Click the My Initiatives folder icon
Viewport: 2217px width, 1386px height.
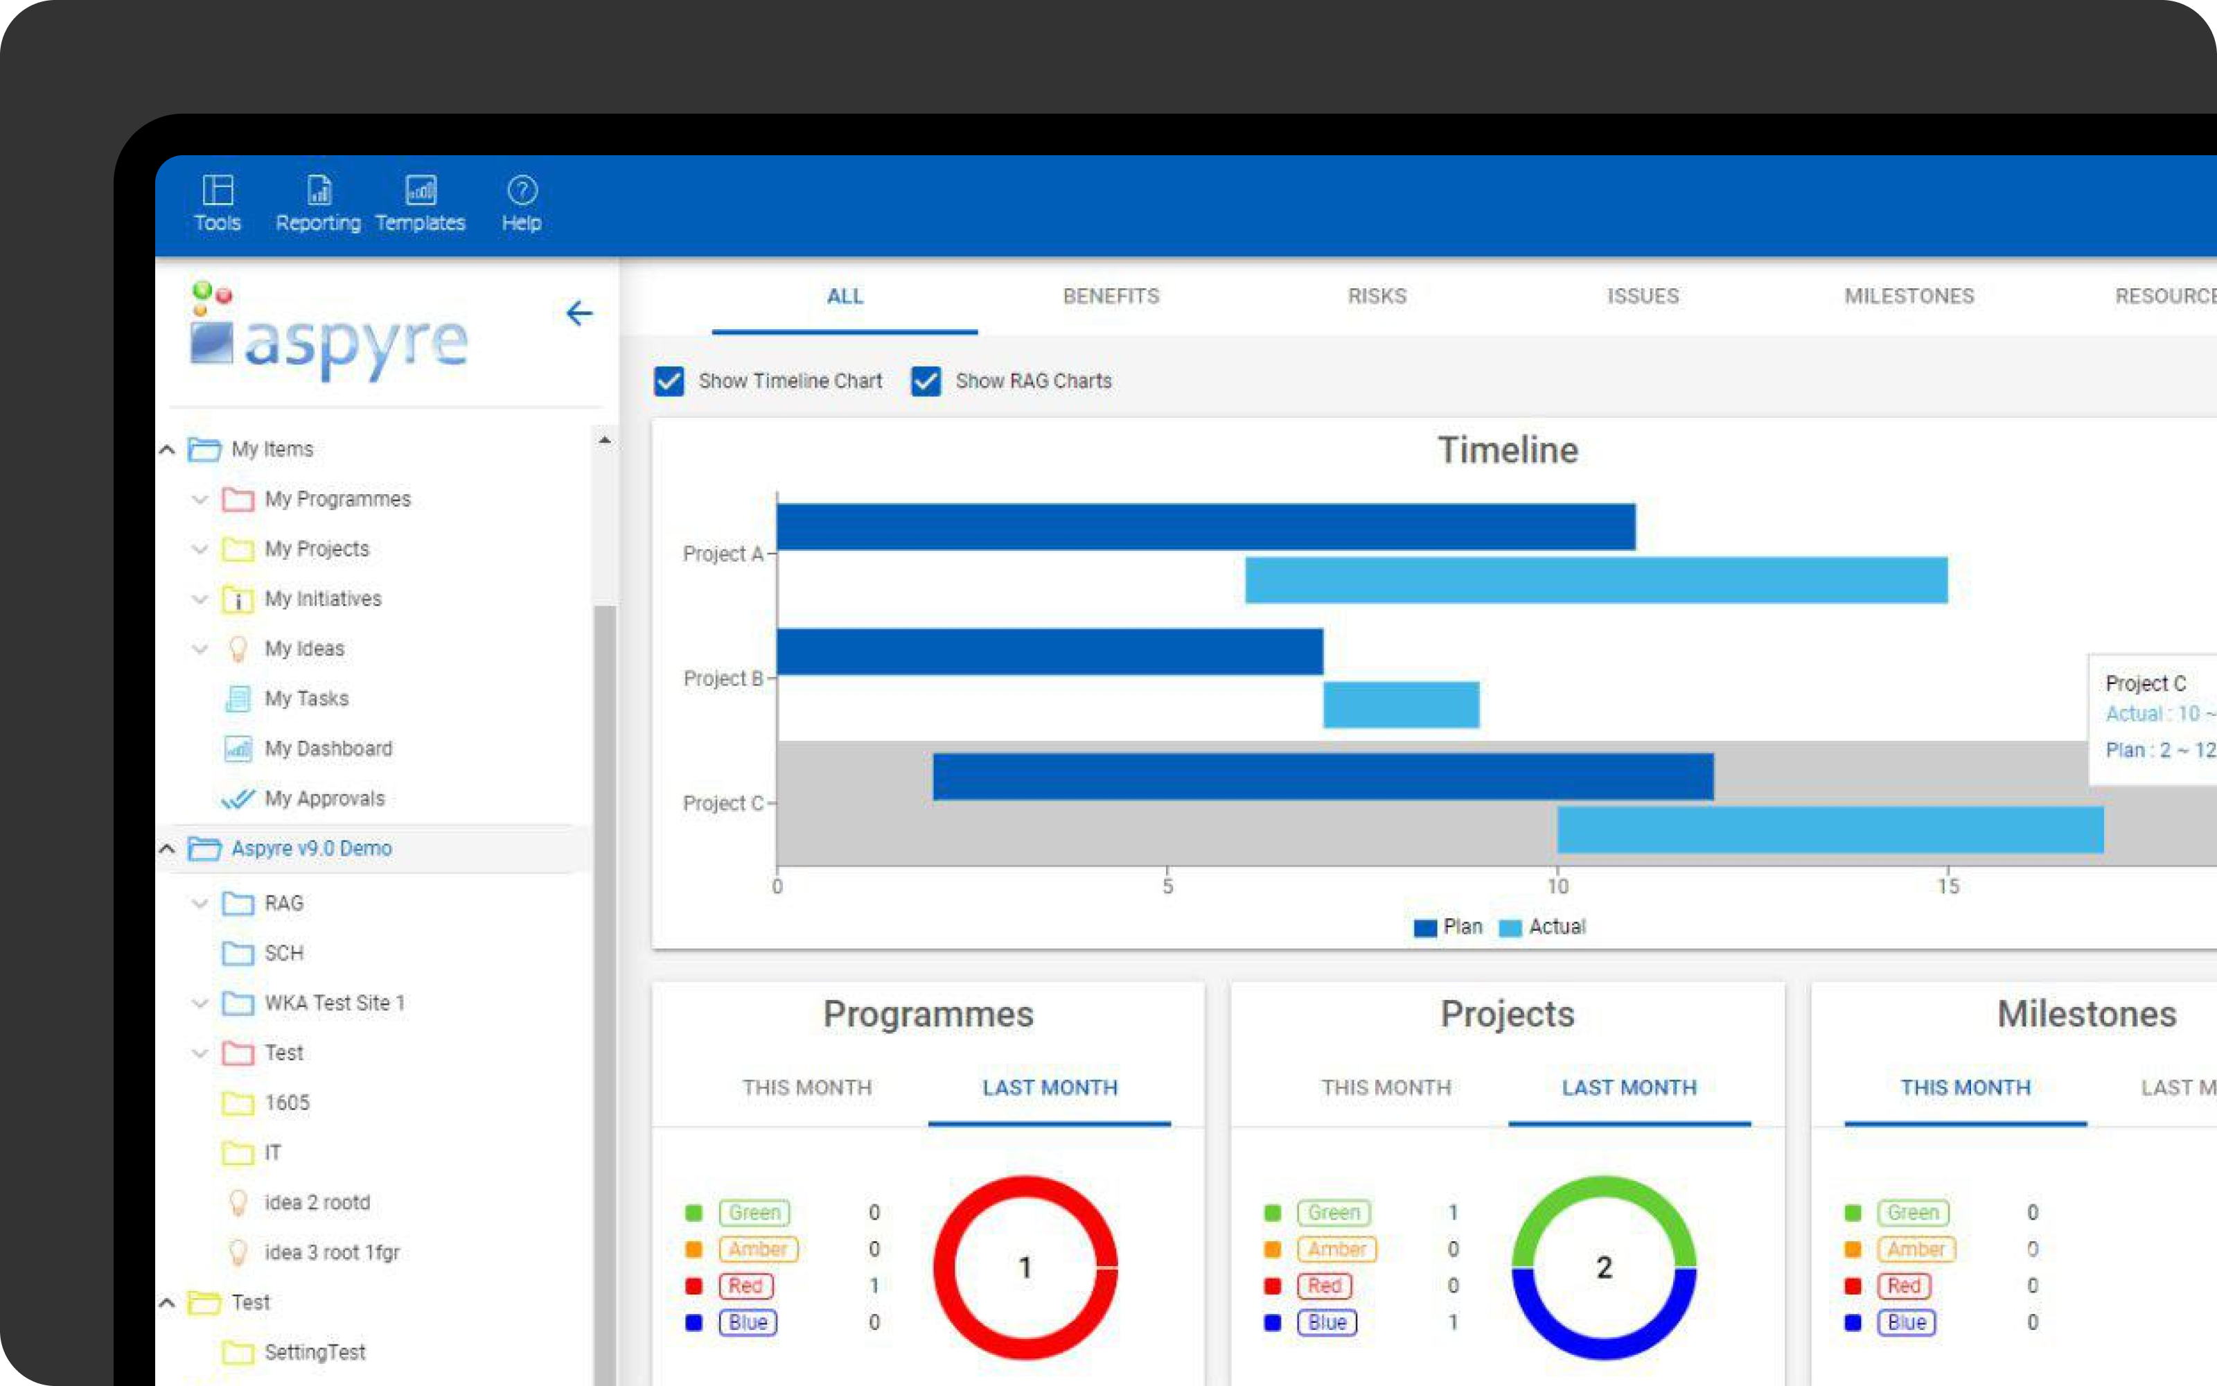tap(238, 599)
